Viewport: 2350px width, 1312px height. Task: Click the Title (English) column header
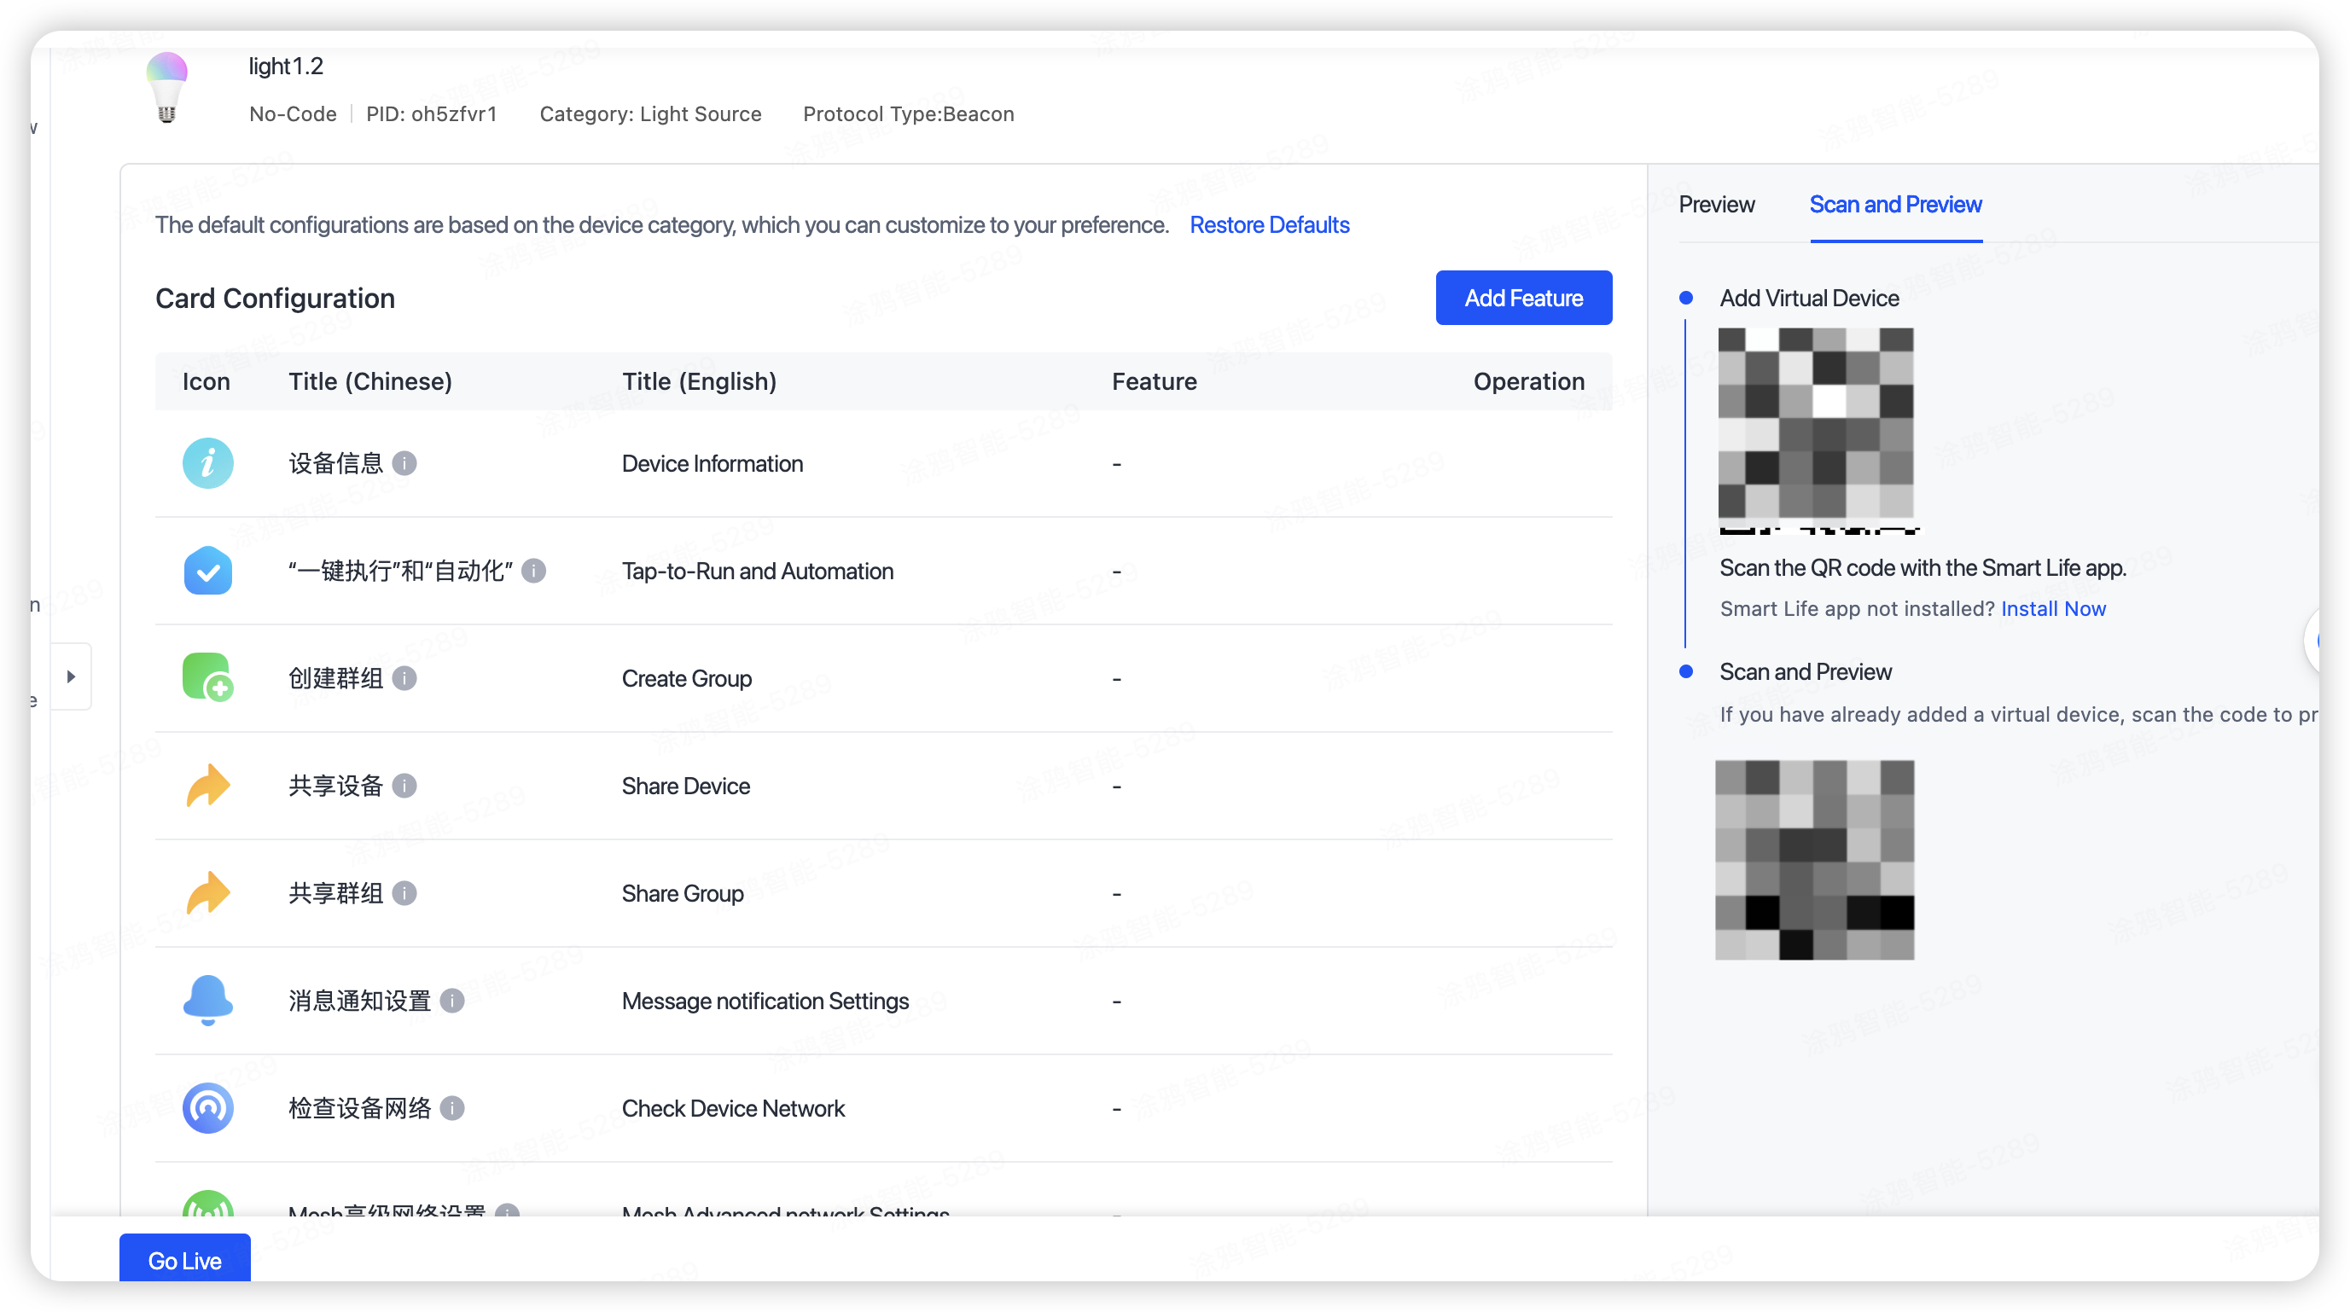[700, 382]
